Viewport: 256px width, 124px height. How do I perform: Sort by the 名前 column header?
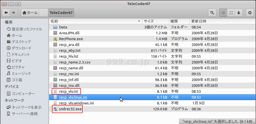click(x=96, y=21)
